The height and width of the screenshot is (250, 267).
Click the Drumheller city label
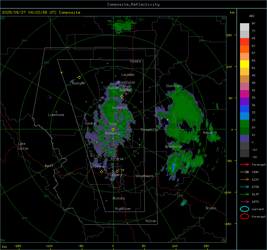(174, 147)
